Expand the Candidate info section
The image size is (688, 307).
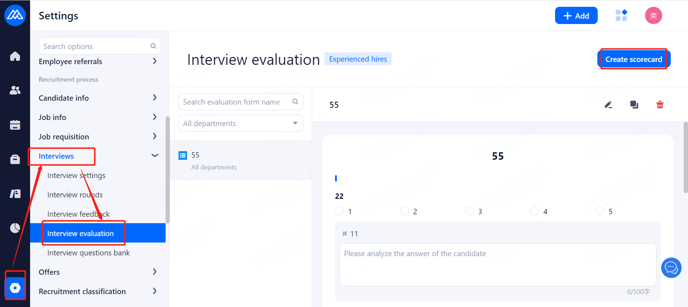154,98
